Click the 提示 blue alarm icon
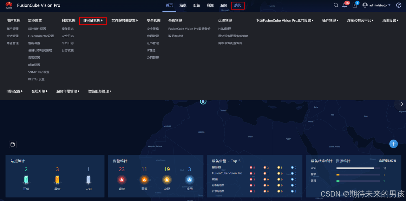The height and width of the screenshot is (201, 406). [189, 180]
